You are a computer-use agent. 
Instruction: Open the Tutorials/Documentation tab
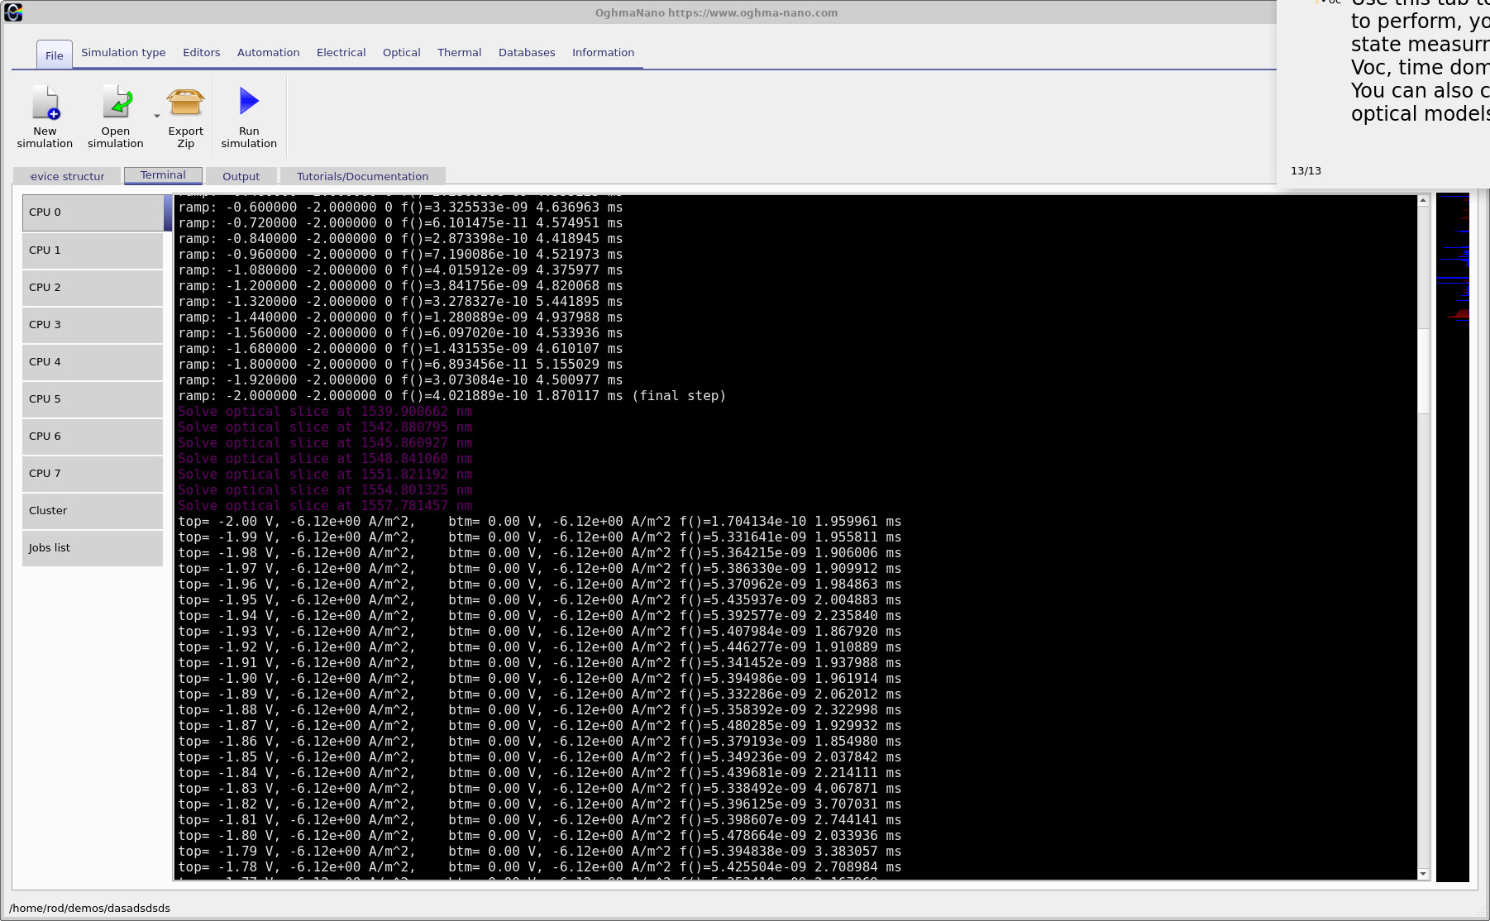(x=362, y=176)
